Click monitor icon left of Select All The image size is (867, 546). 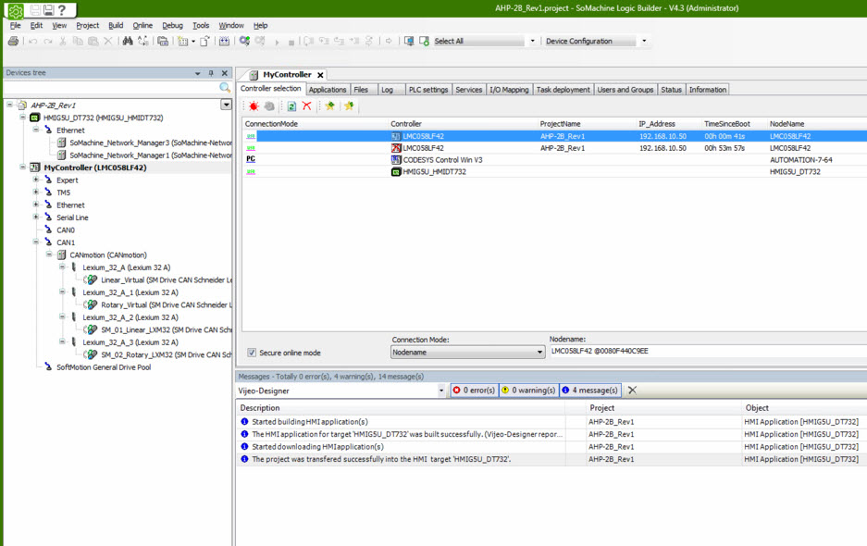click(409, 41)
